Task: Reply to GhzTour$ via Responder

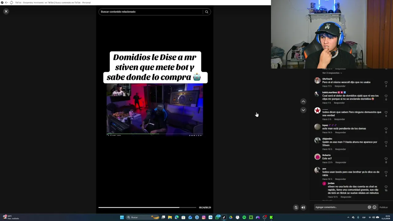Action: 340,86
